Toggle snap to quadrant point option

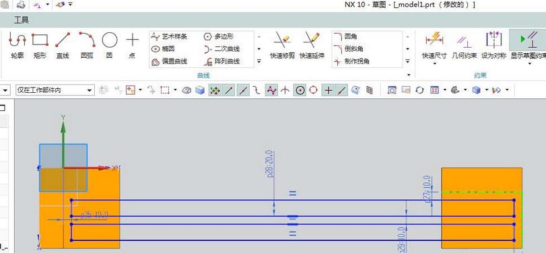point(313,90)
